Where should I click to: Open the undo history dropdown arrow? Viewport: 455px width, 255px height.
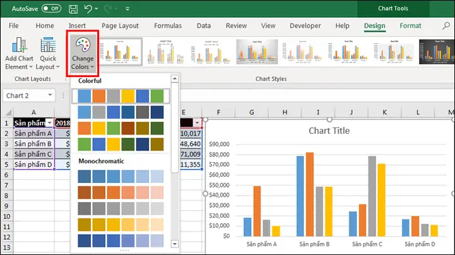coord(97,9)
